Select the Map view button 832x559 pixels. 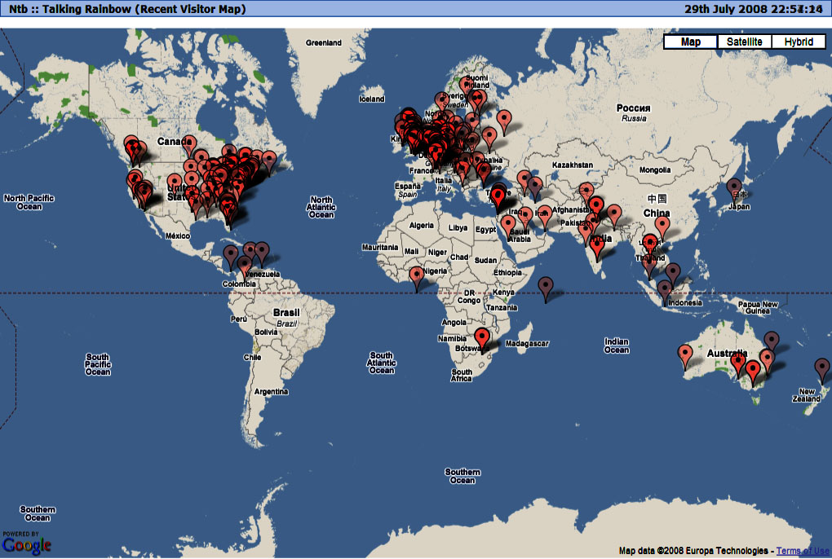point(690,42)
